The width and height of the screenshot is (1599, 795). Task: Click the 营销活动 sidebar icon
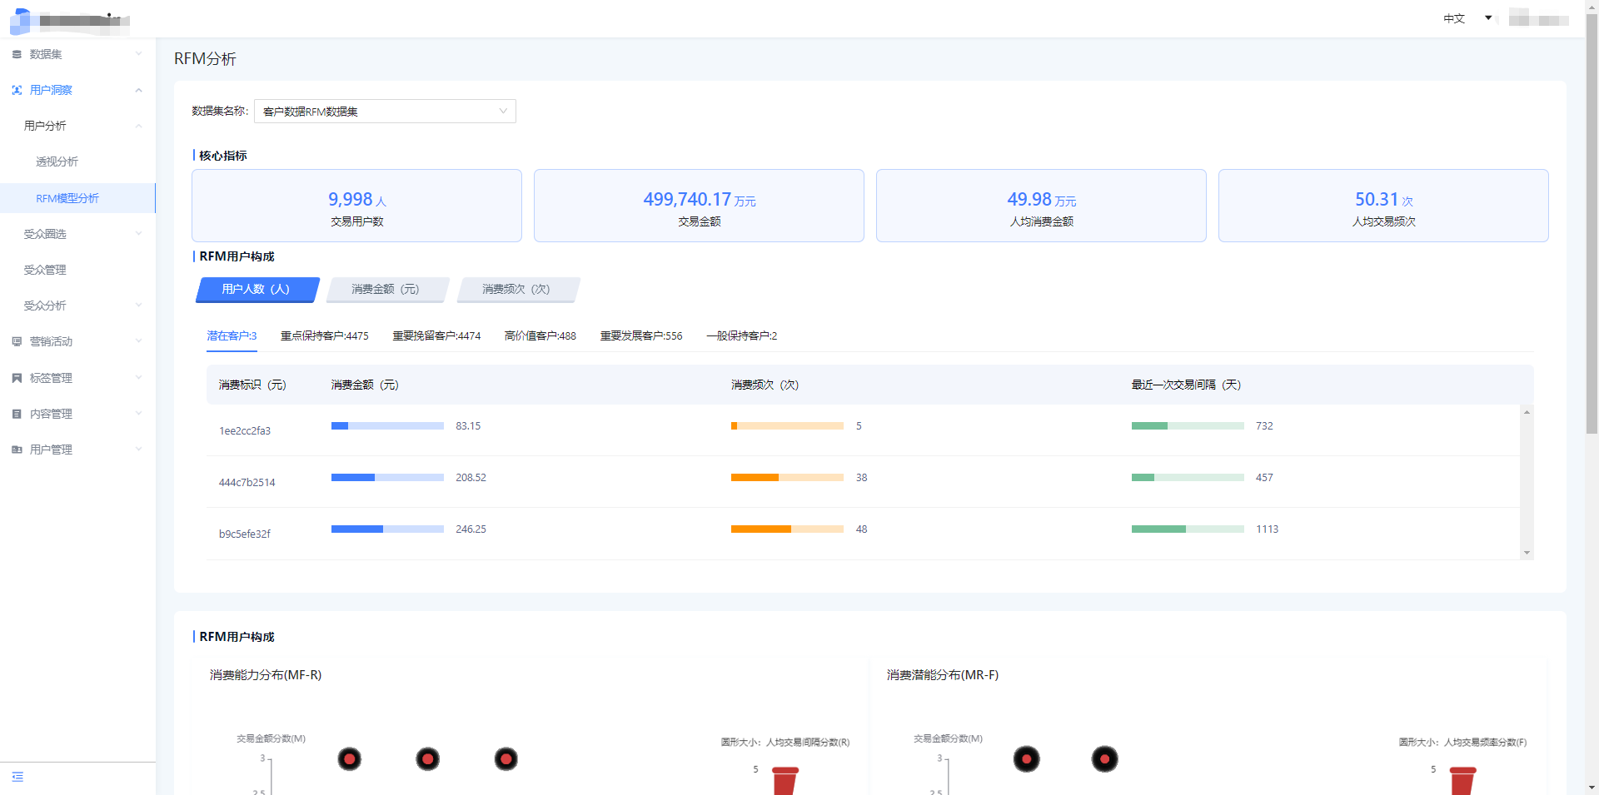coord(17,341)
